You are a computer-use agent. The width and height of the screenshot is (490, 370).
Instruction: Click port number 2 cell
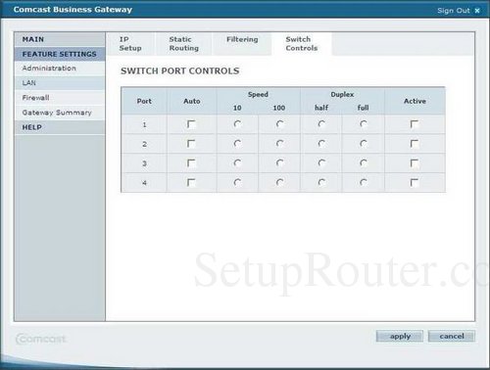(x=144, y=144)
